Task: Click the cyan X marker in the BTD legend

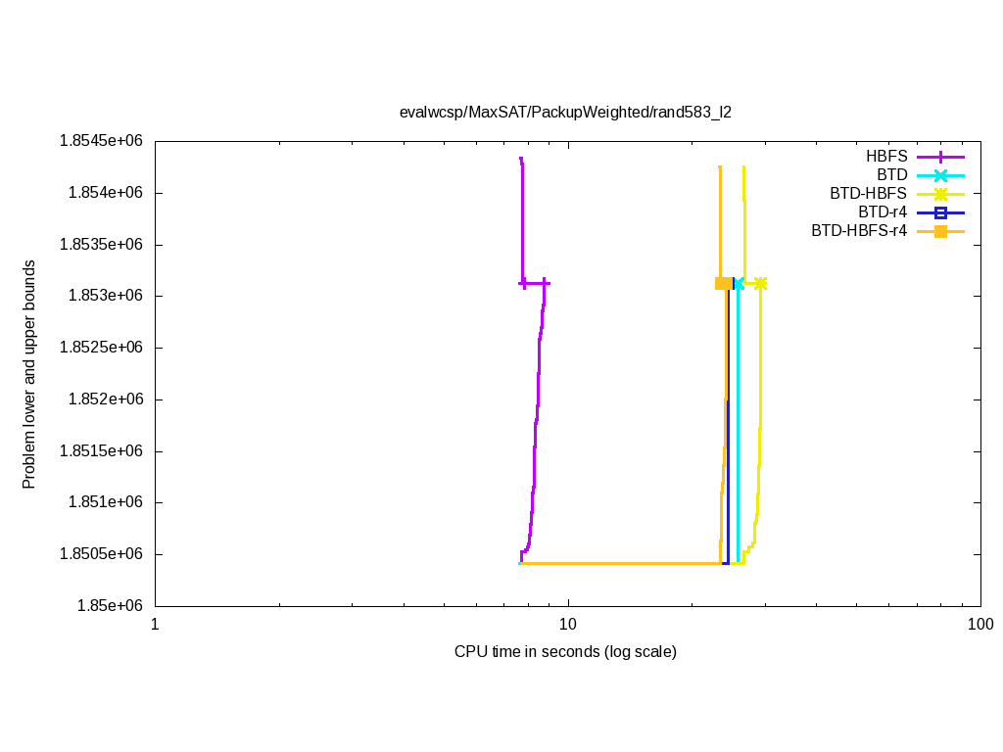Action: [940, 175]
